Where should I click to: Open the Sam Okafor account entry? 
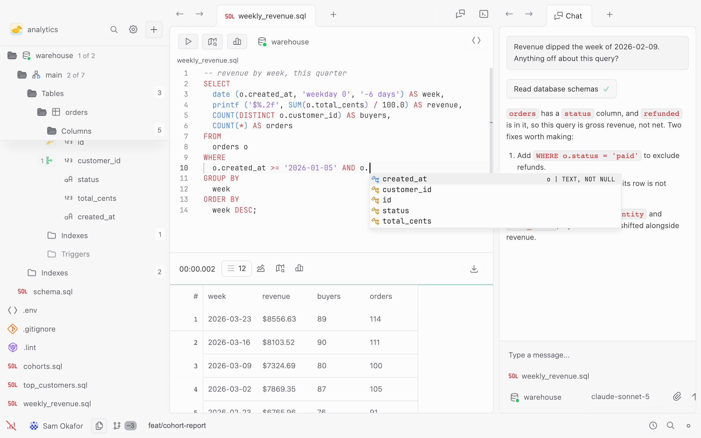pyautogui.click(x=56, y=426)
